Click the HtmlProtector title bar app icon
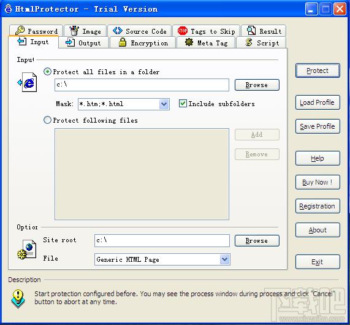Screen dimensions: 350x325 click(8, 9)
